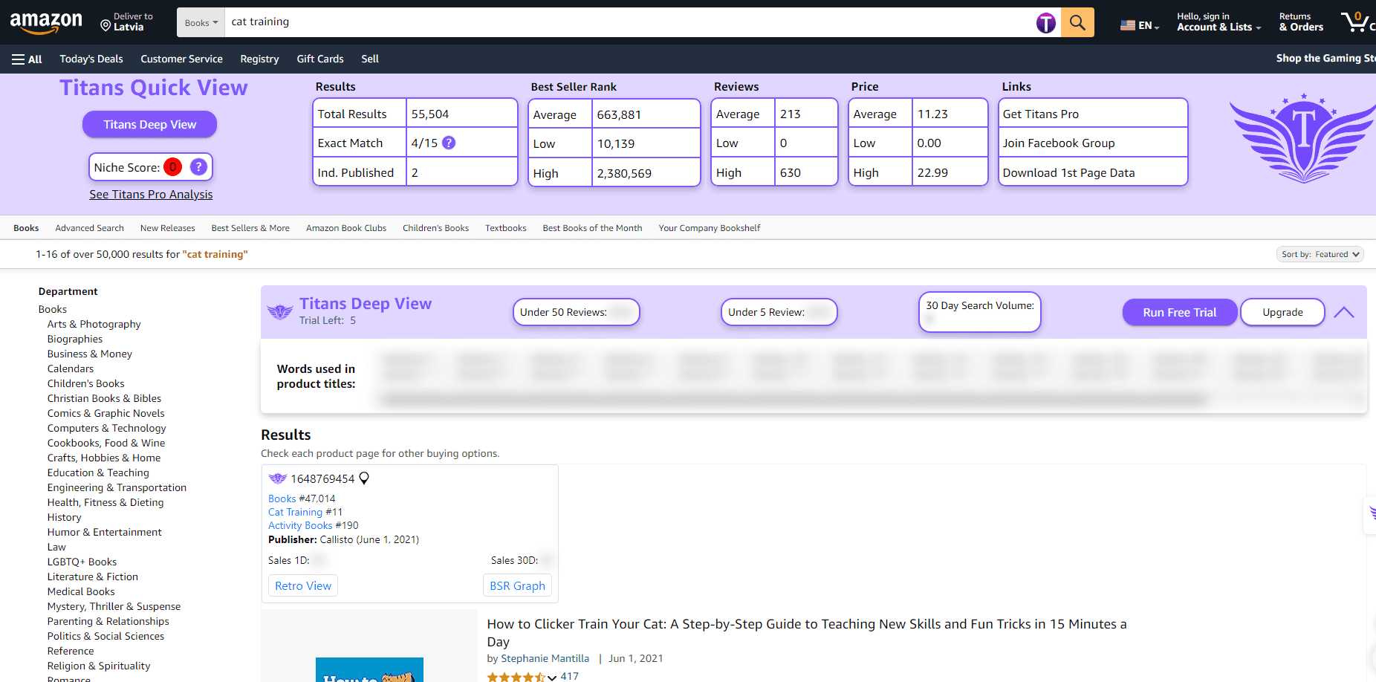Viewport: 1376px width, 682px height.
Task: Open the Advanced Search tab
Action: [89, 228]
